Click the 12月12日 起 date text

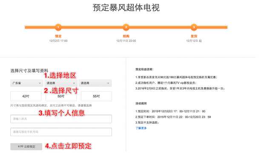(194, 41)
